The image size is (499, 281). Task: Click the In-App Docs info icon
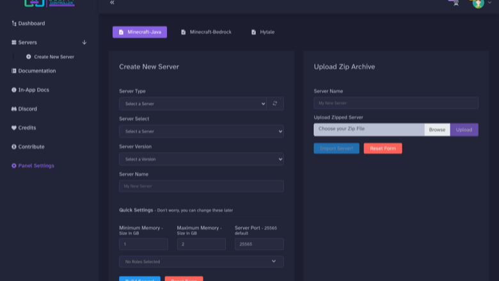14,90
